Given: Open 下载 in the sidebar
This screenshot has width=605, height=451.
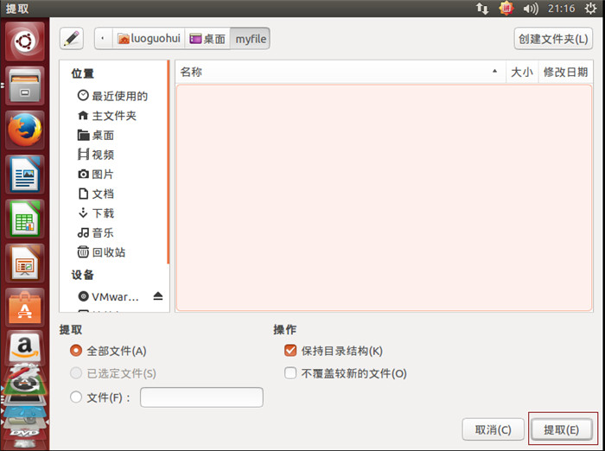Looking at the screenshot, I should [96, 213].
